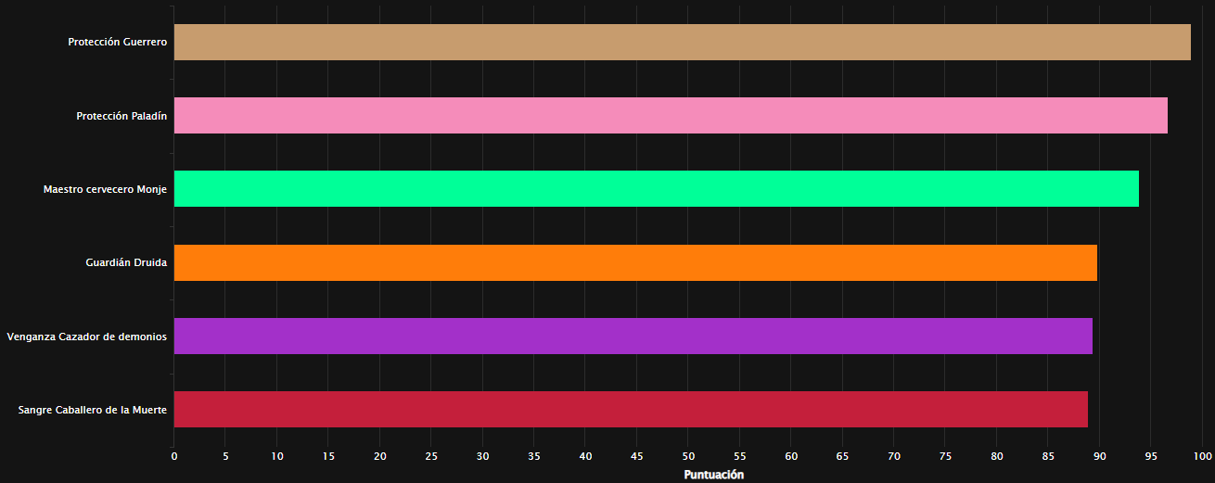Click the 25 tick label on the axis
This screenshot has width=1215, height=483.
431,456
